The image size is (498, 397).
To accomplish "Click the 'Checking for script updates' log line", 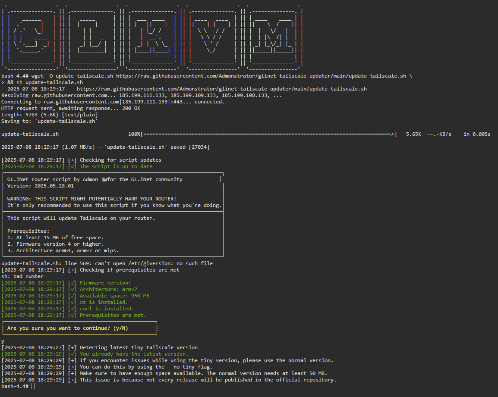I will [81, 160].
